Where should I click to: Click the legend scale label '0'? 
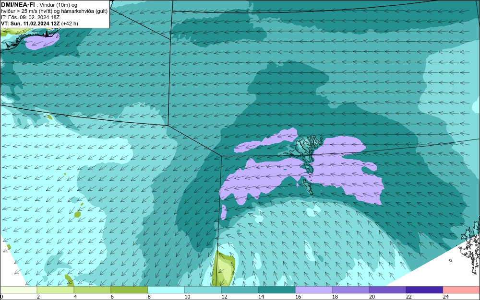1,297
